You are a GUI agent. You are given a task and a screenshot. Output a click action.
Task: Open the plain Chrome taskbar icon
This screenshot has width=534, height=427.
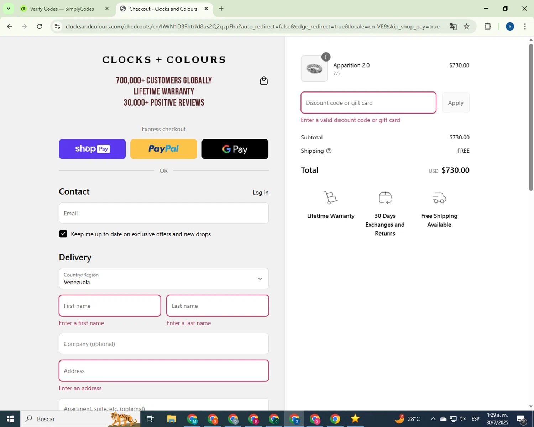tap(335, 419)
